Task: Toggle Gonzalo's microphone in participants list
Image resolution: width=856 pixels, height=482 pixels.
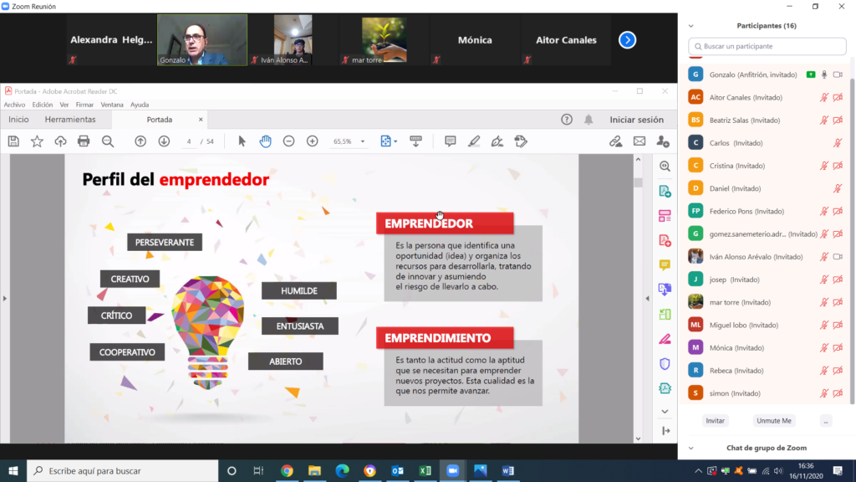Action: (x=824, y=74)
